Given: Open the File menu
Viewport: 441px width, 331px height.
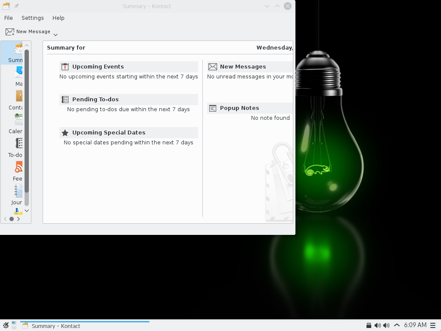Looking at the screenshot, I should point(9,18).
